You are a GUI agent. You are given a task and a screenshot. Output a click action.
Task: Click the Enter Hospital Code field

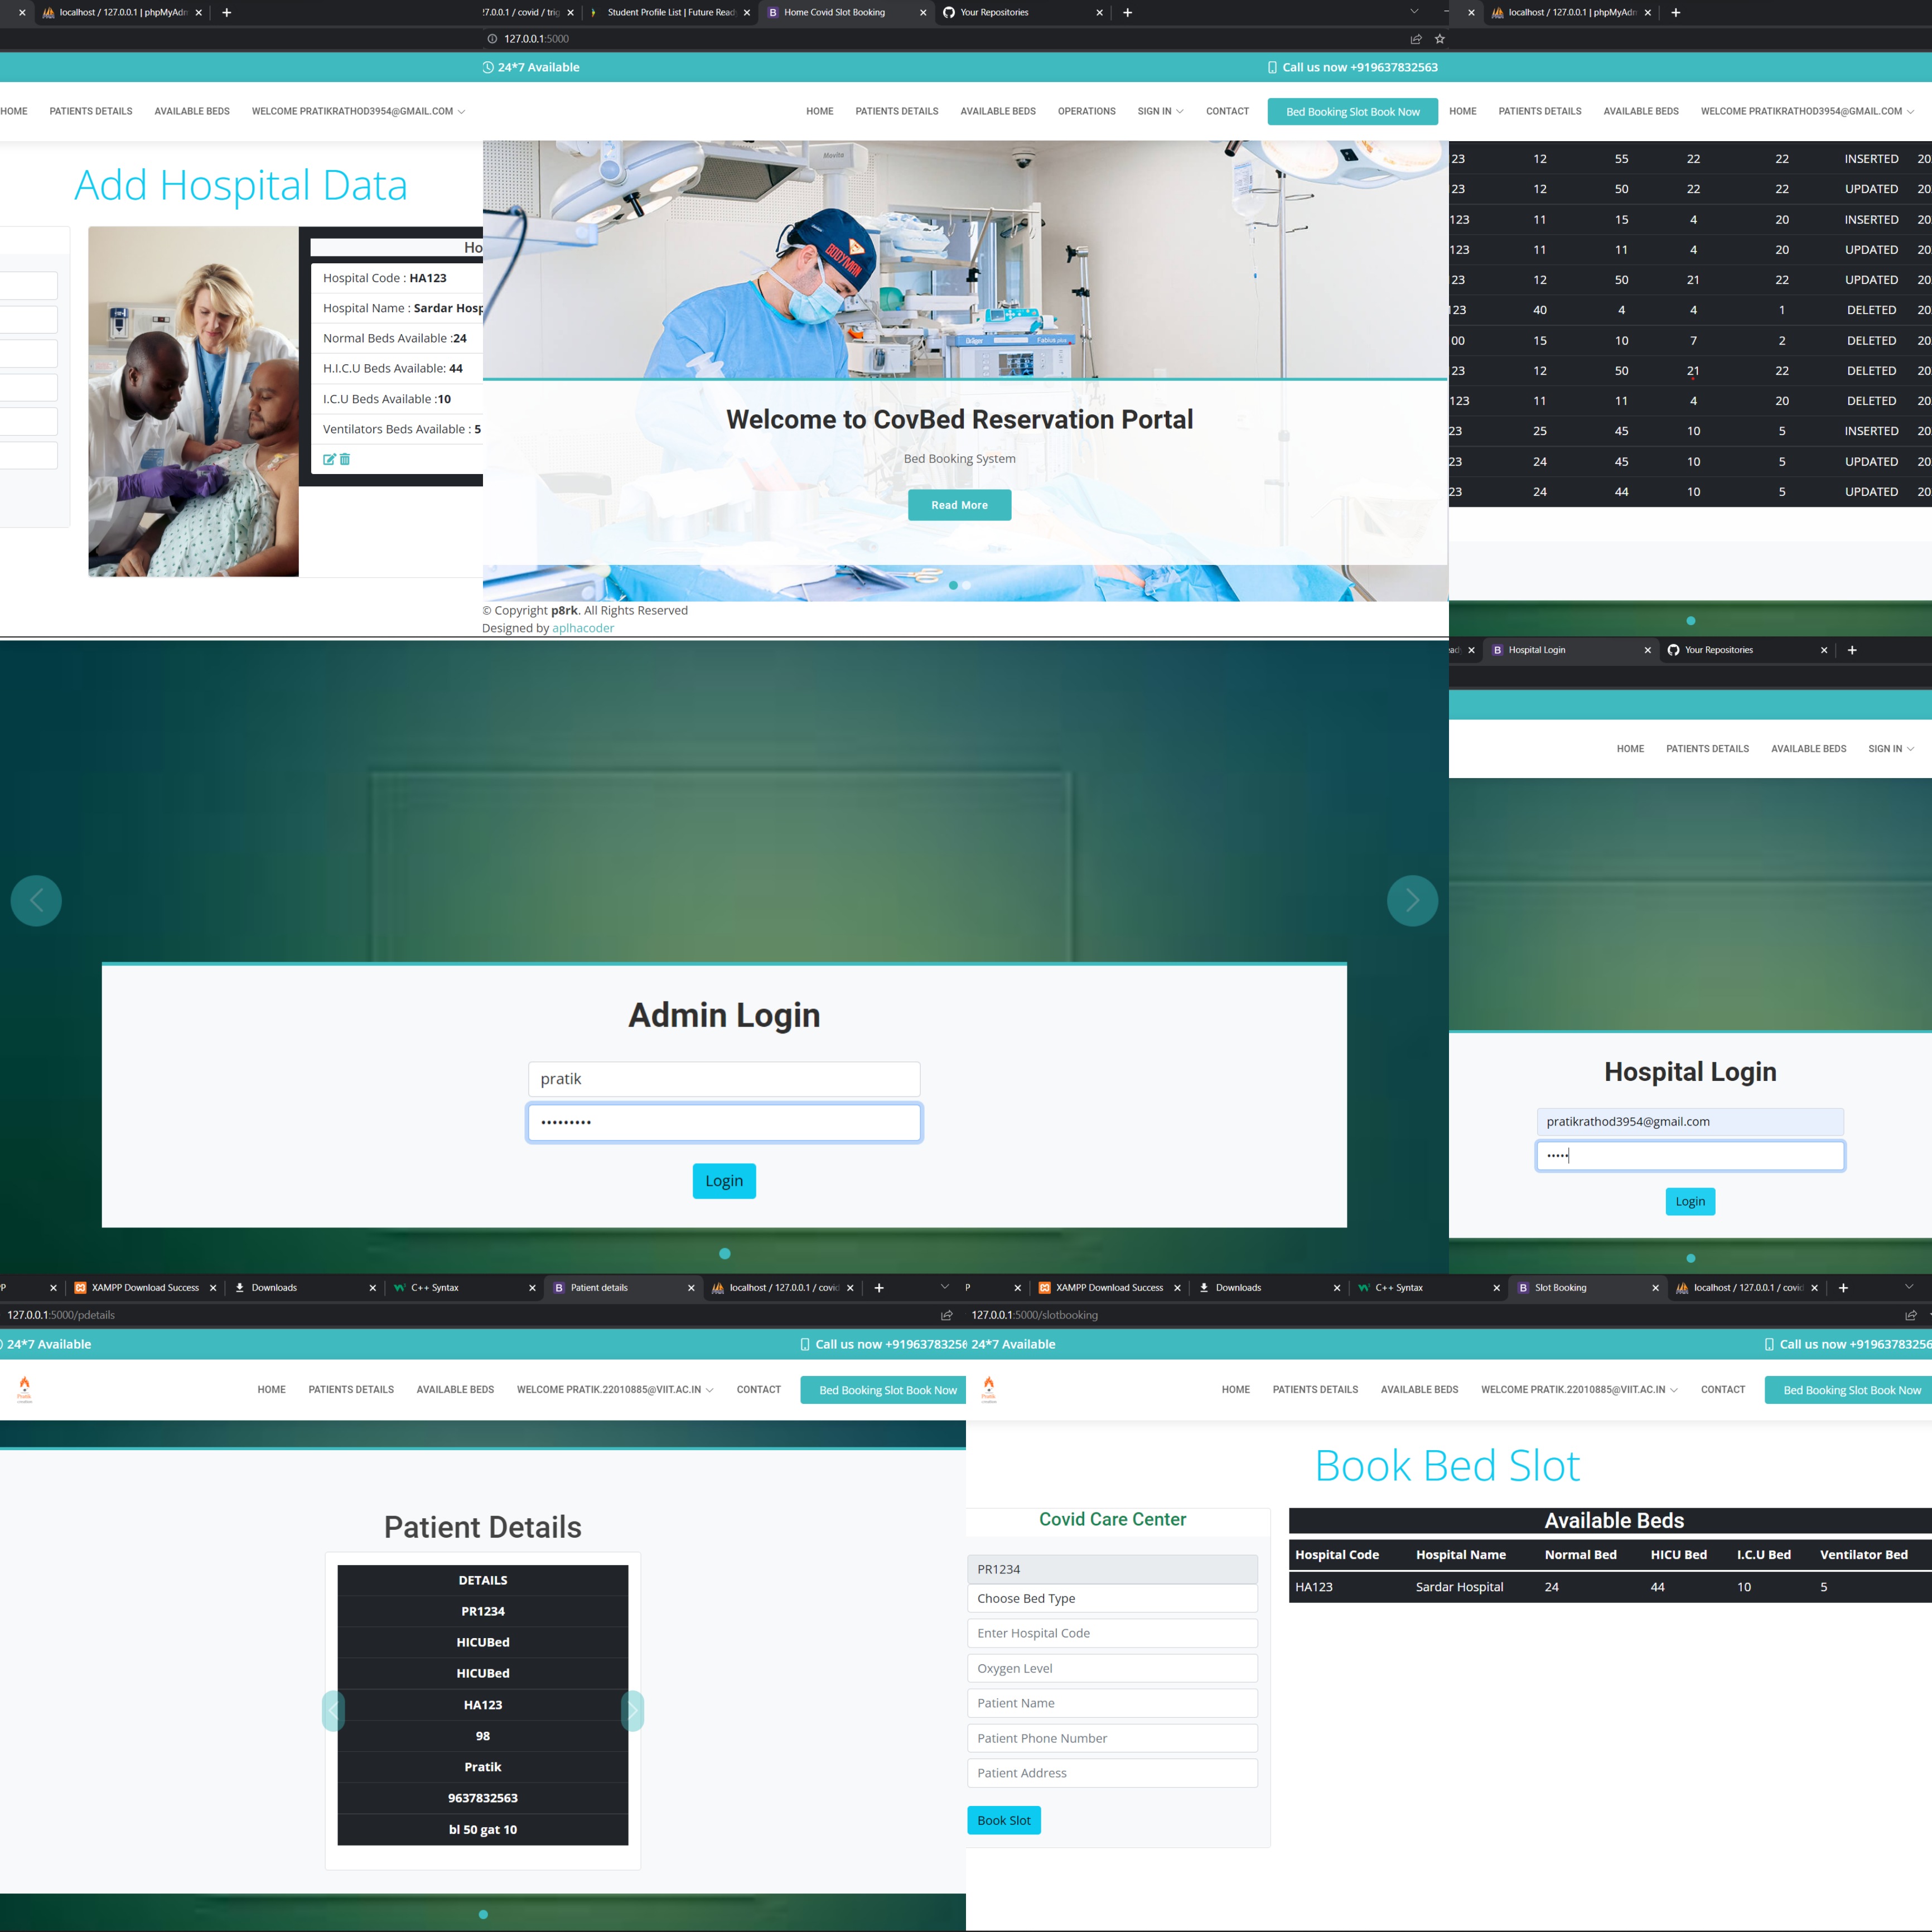click(1112, 1633)
